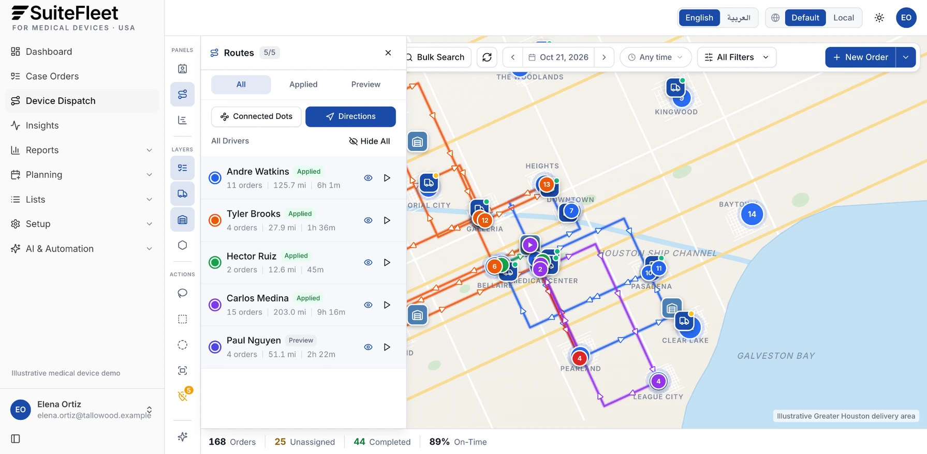Toggle the orders list layer icon
This screenshot has height=454, width=927.
(x=182, y=168)
